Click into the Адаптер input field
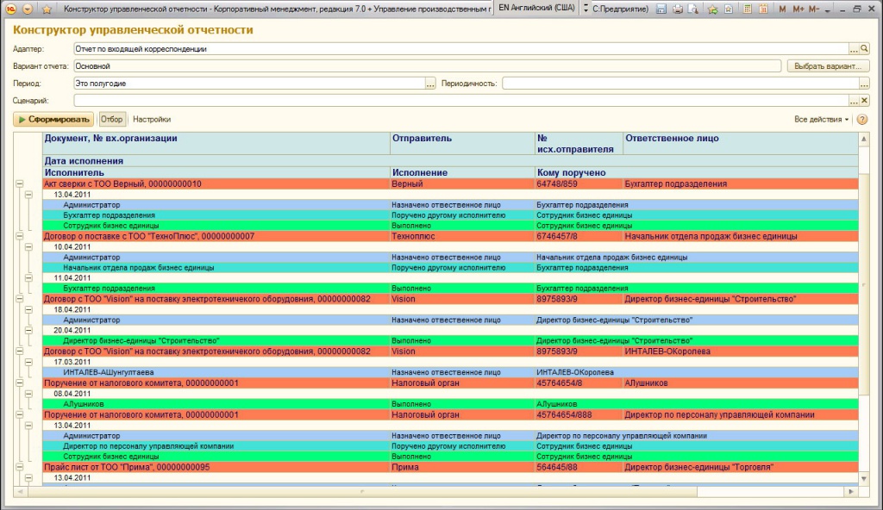Image resolution: width=883 pixels, height=510 pixels. pyautogui.click(x=461, y=49)
